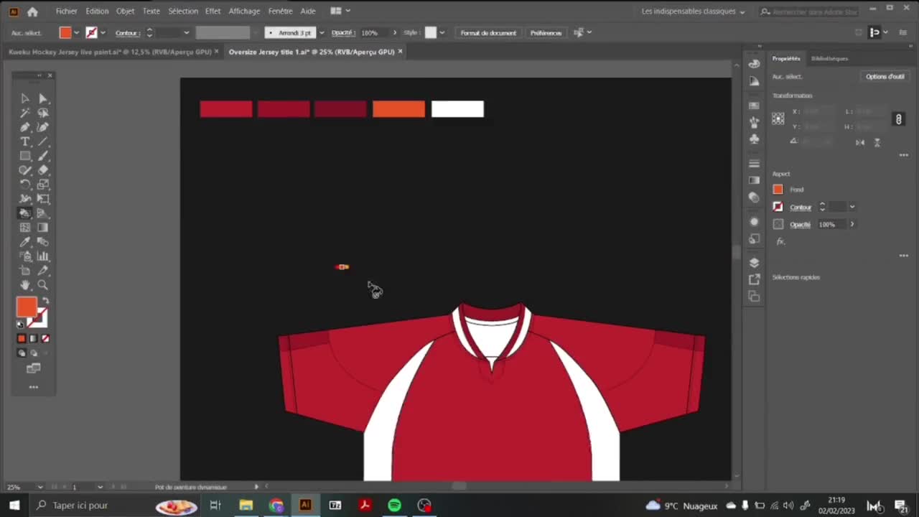Screen dimensions: 919x517
Task: Open graphic Style dropdown
Action: tap(442, 32)
